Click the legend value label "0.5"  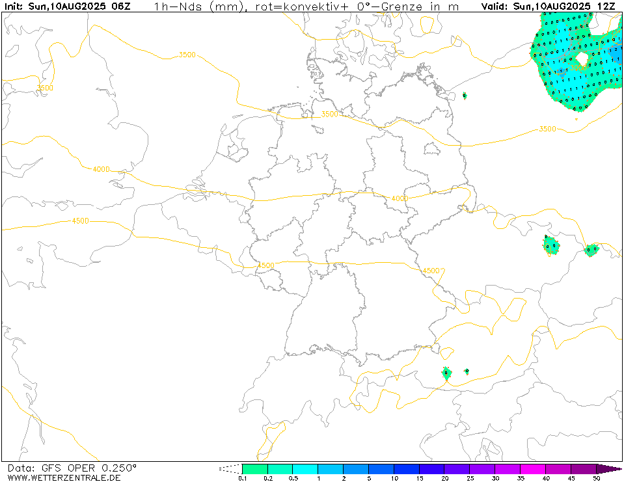[293, 478]
